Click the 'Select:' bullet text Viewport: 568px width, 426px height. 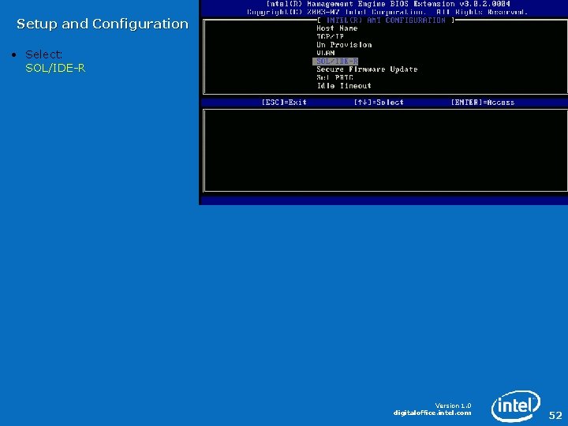click(44, 54)
